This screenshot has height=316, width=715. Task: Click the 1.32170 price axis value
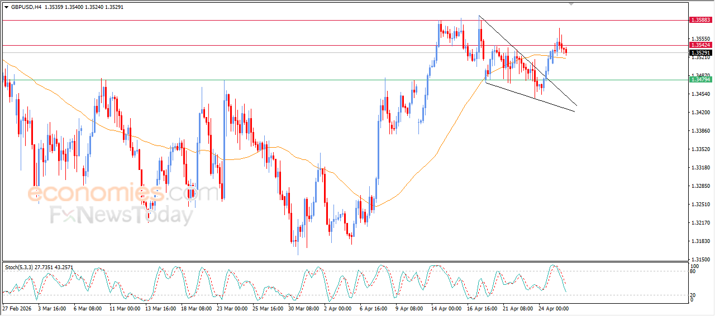pos(700,223)
